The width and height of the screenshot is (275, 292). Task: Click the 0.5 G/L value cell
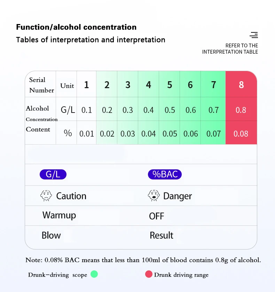coord(169,109)
